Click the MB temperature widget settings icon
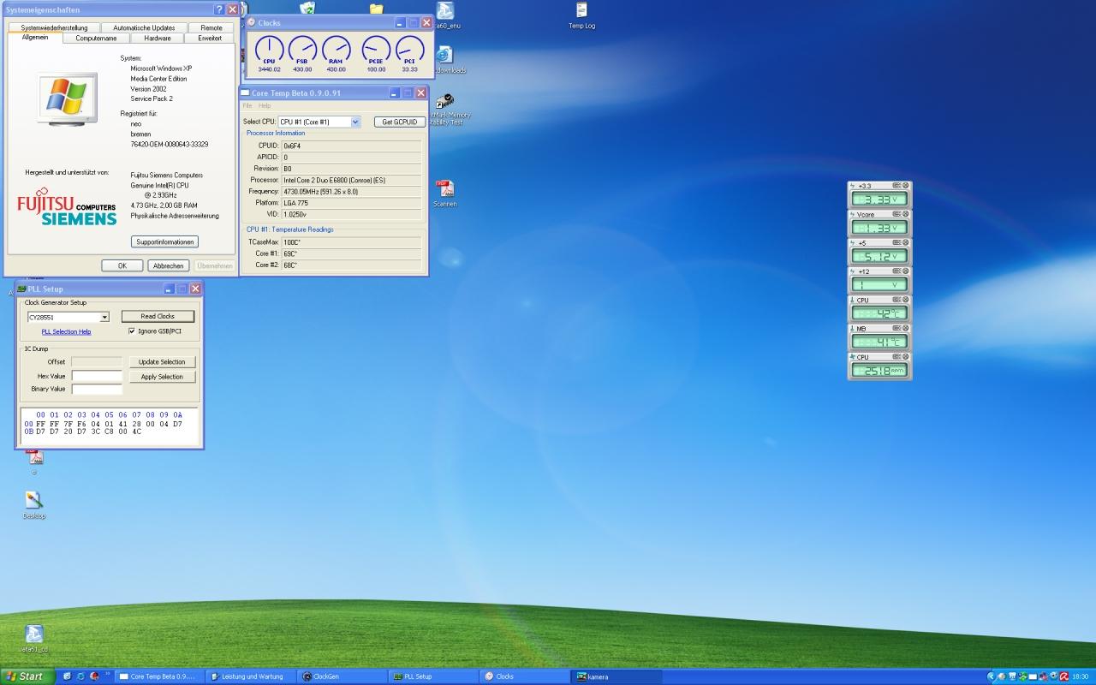Viewport: 1096px width, 685px height. click(896, 329)
